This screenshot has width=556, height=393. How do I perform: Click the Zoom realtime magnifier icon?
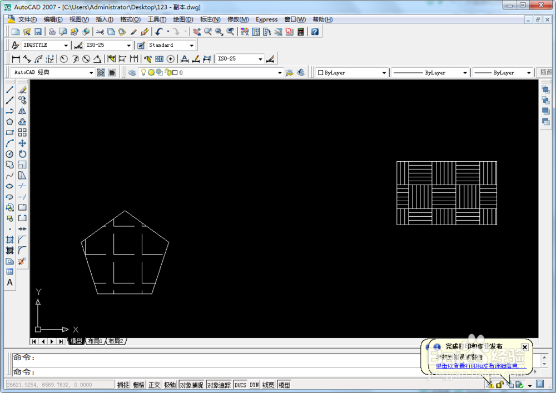[x=208, y=32]
